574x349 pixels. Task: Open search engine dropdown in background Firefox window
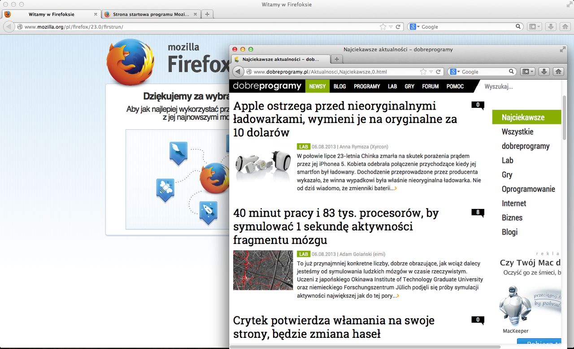click(415, 27)
